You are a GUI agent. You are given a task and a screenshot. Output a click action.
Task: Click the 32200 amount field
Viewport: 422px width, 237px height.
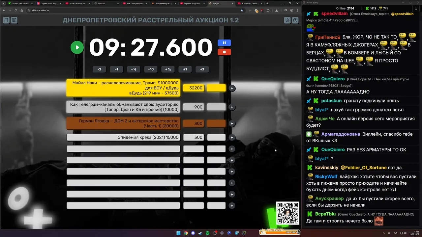[x=194, y=88]
